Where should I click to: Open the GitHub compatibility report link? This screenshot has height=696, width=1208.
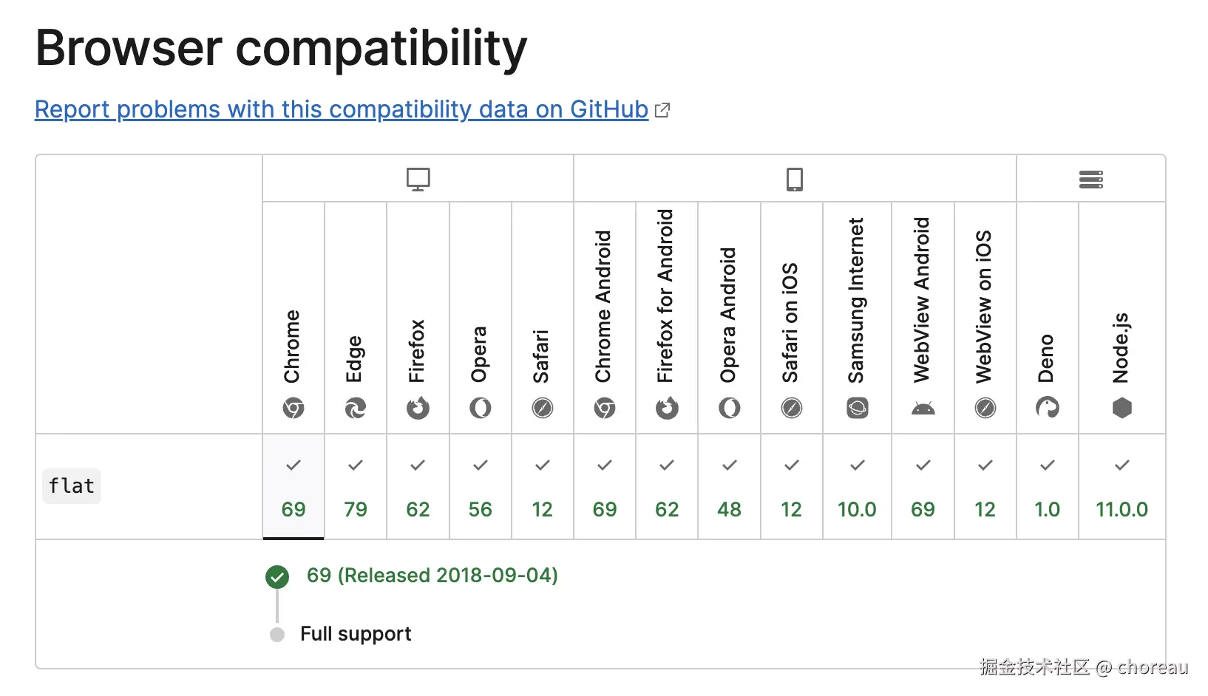pos(341,109)
